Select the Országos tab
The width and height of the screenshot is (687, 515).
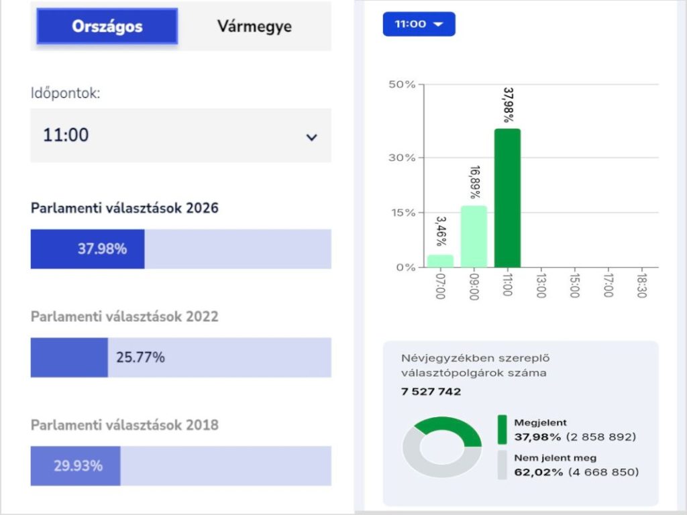pyautogui.click(x=107, y=26)
